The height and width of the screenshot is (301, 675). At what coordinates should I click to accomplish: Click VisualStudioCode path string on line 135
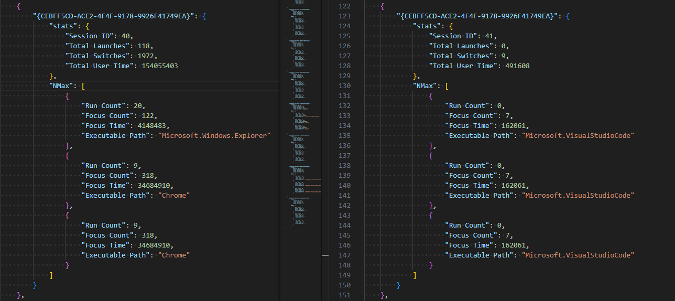[578, 136]
